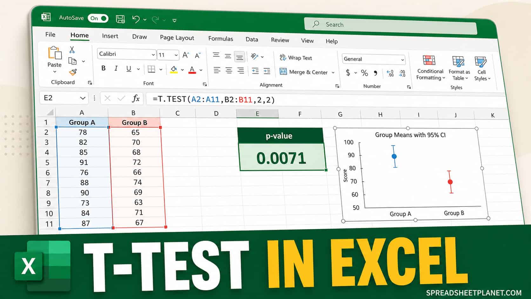Image resolution: width=531 pixels, height=299 pixels.
Task: Click the Insert Function fx icon
Action: click(136, 99)
